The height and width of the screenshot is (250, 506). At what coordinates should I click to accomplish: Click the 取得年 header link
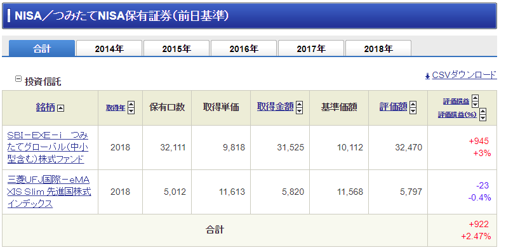pos(116,108)
